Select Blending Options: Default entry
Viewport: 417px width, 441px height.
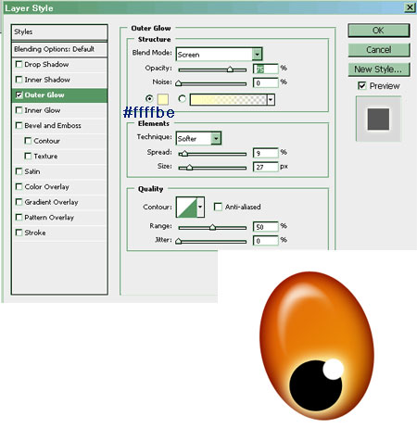pyautogui.click(x=59, y=49)
